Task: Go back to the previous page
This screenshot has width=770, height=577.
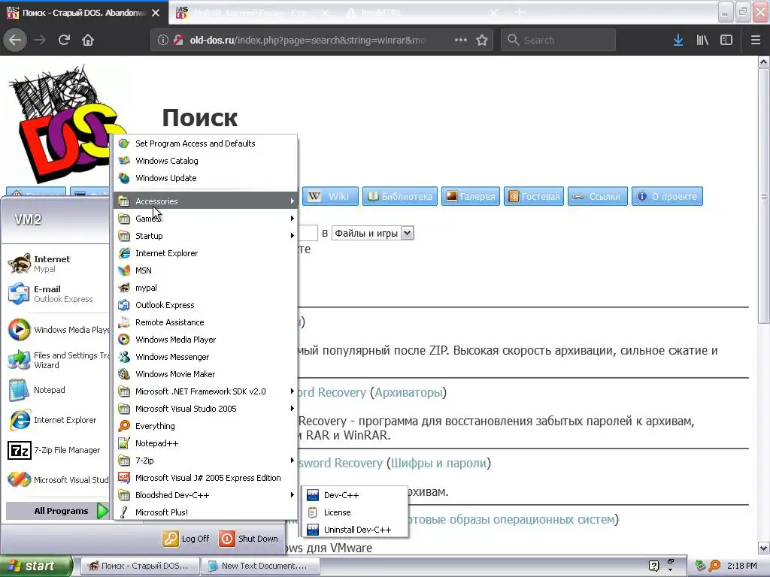Action: coord(15,40)
